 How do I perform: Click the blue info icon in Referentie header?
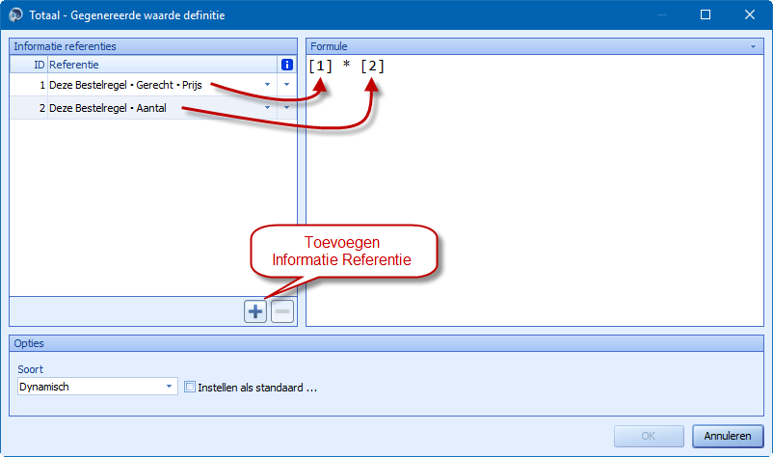coord(287,65)
